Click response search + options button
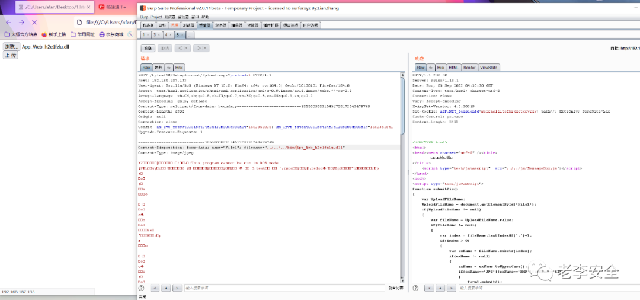This screenshot has height=300, width=640. [x=440, y=288]
